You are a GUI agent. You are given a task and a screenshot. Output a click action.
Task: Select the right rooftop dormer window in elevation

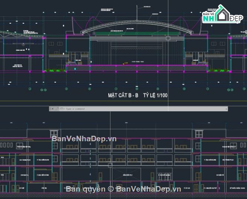pos(199,134)
